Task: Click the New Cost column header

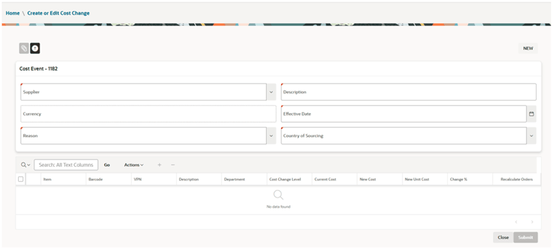Action: (380, 179)
